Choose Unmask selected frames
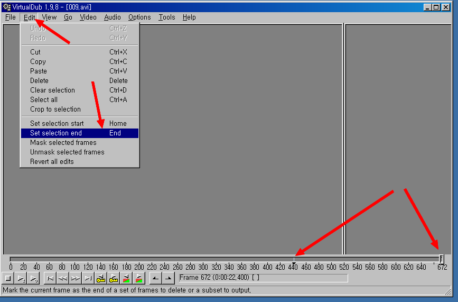The width and height of the screenshot is (458, 302). point(80,152)
